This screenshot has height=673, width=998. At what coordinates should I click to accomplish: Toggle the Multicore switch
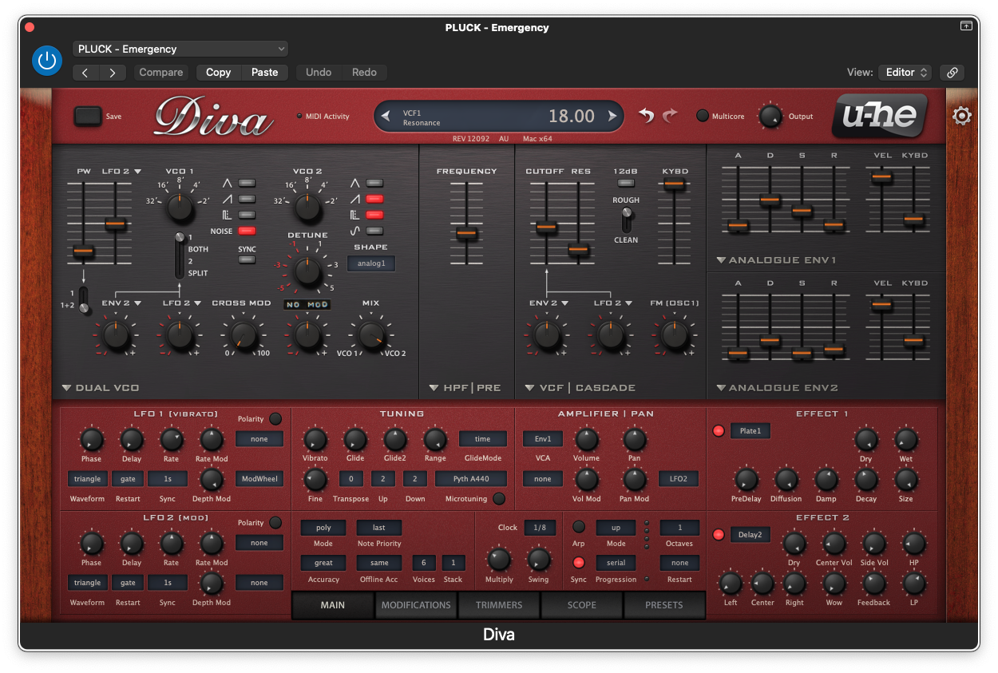coord(703,116)
